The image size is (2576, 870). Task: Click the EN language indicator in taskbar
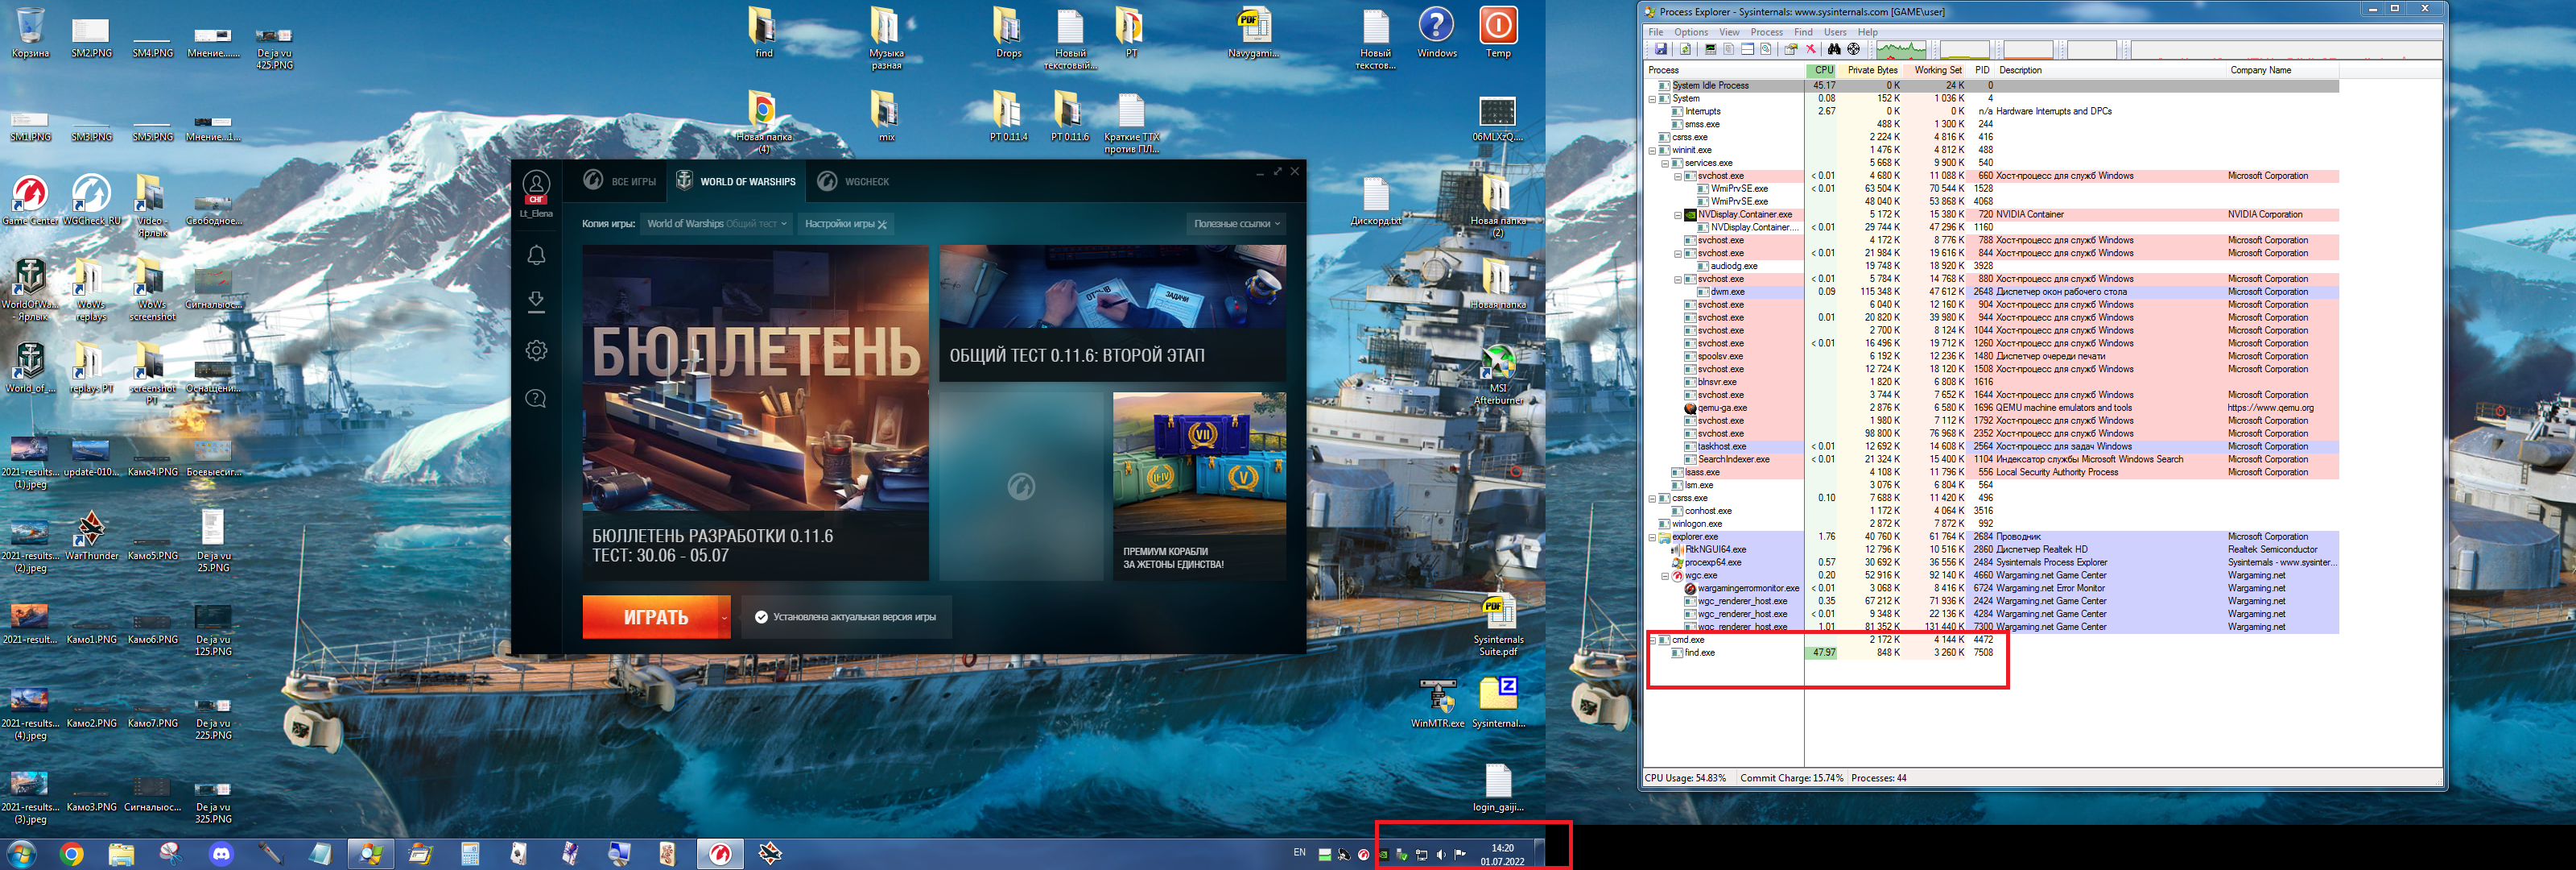[1299, 853]
